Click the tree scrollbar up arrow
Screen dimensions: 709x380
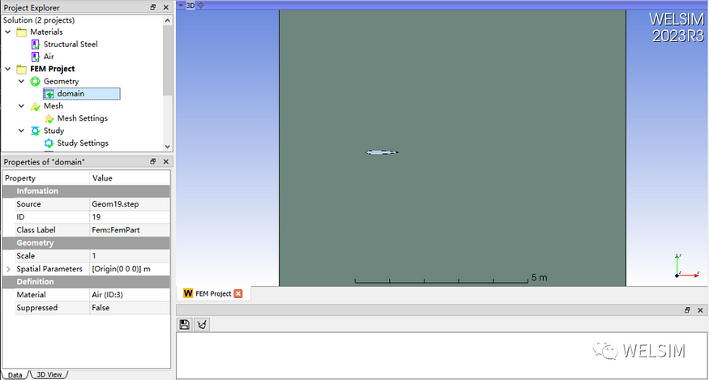(x=168, y=20)
